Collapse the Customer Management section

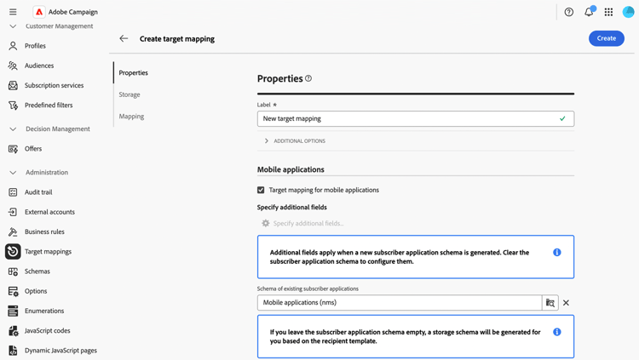pyautogui.click(x=13, y=26)
